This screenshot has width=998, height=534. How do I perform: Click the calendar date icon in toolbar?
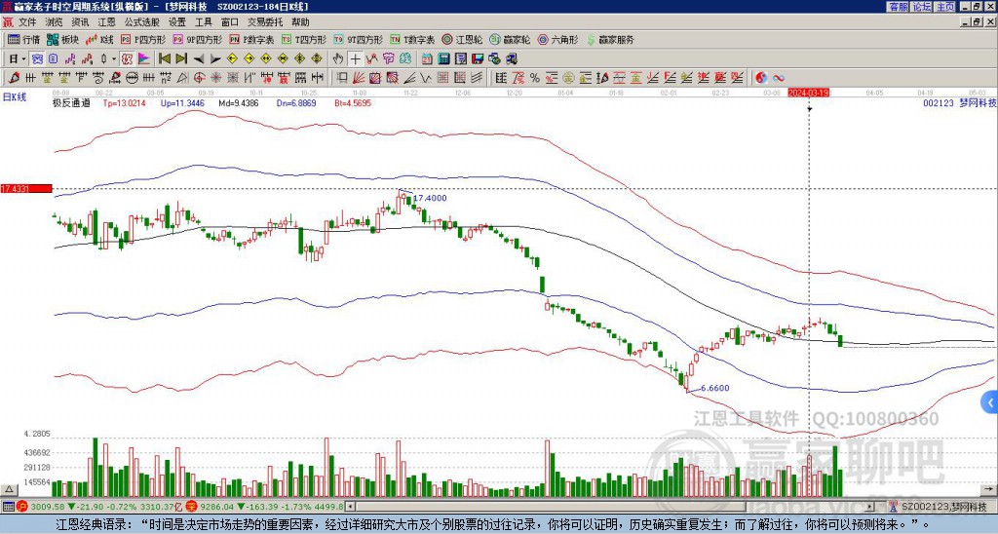[427, 59]
